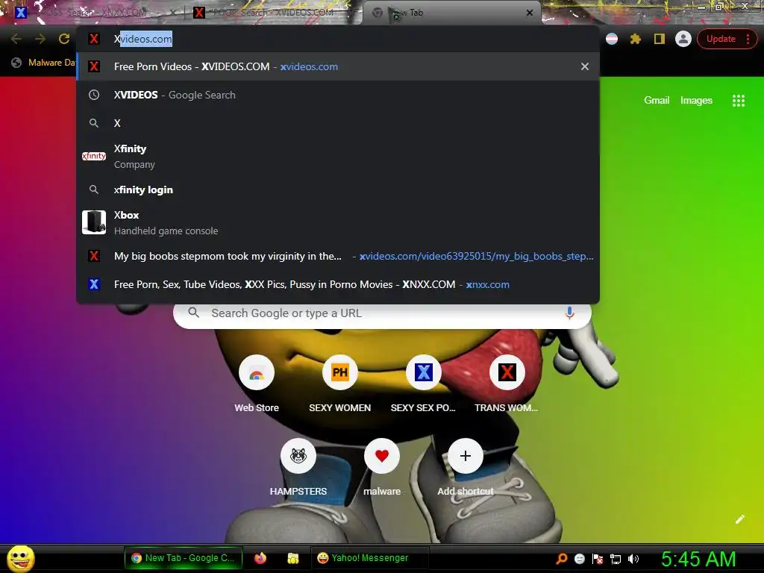Open Gmail link on new tab page
The height and width of the screenshot is (573, 764).
[x=657, y=101]
